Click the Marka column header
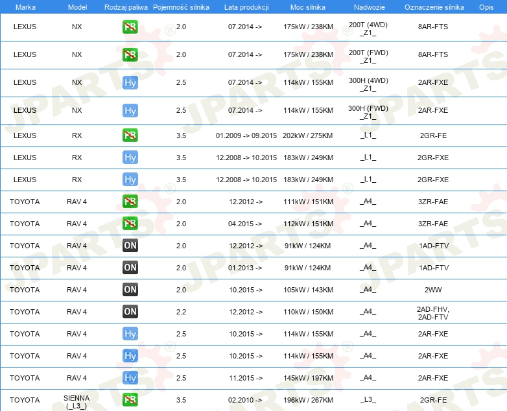The width and height of the screenshot is (507, 411). pyautogui.click(x=25, y=6)
